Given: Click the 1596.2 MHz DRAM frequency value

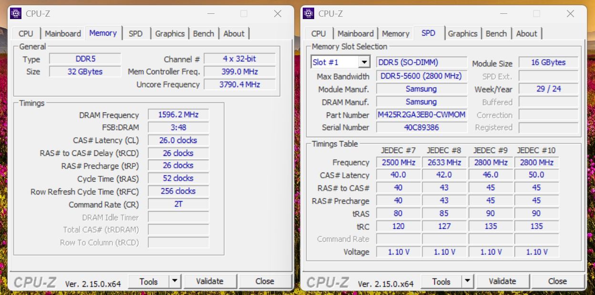Looking at the screenshot, I should [178, 115].
